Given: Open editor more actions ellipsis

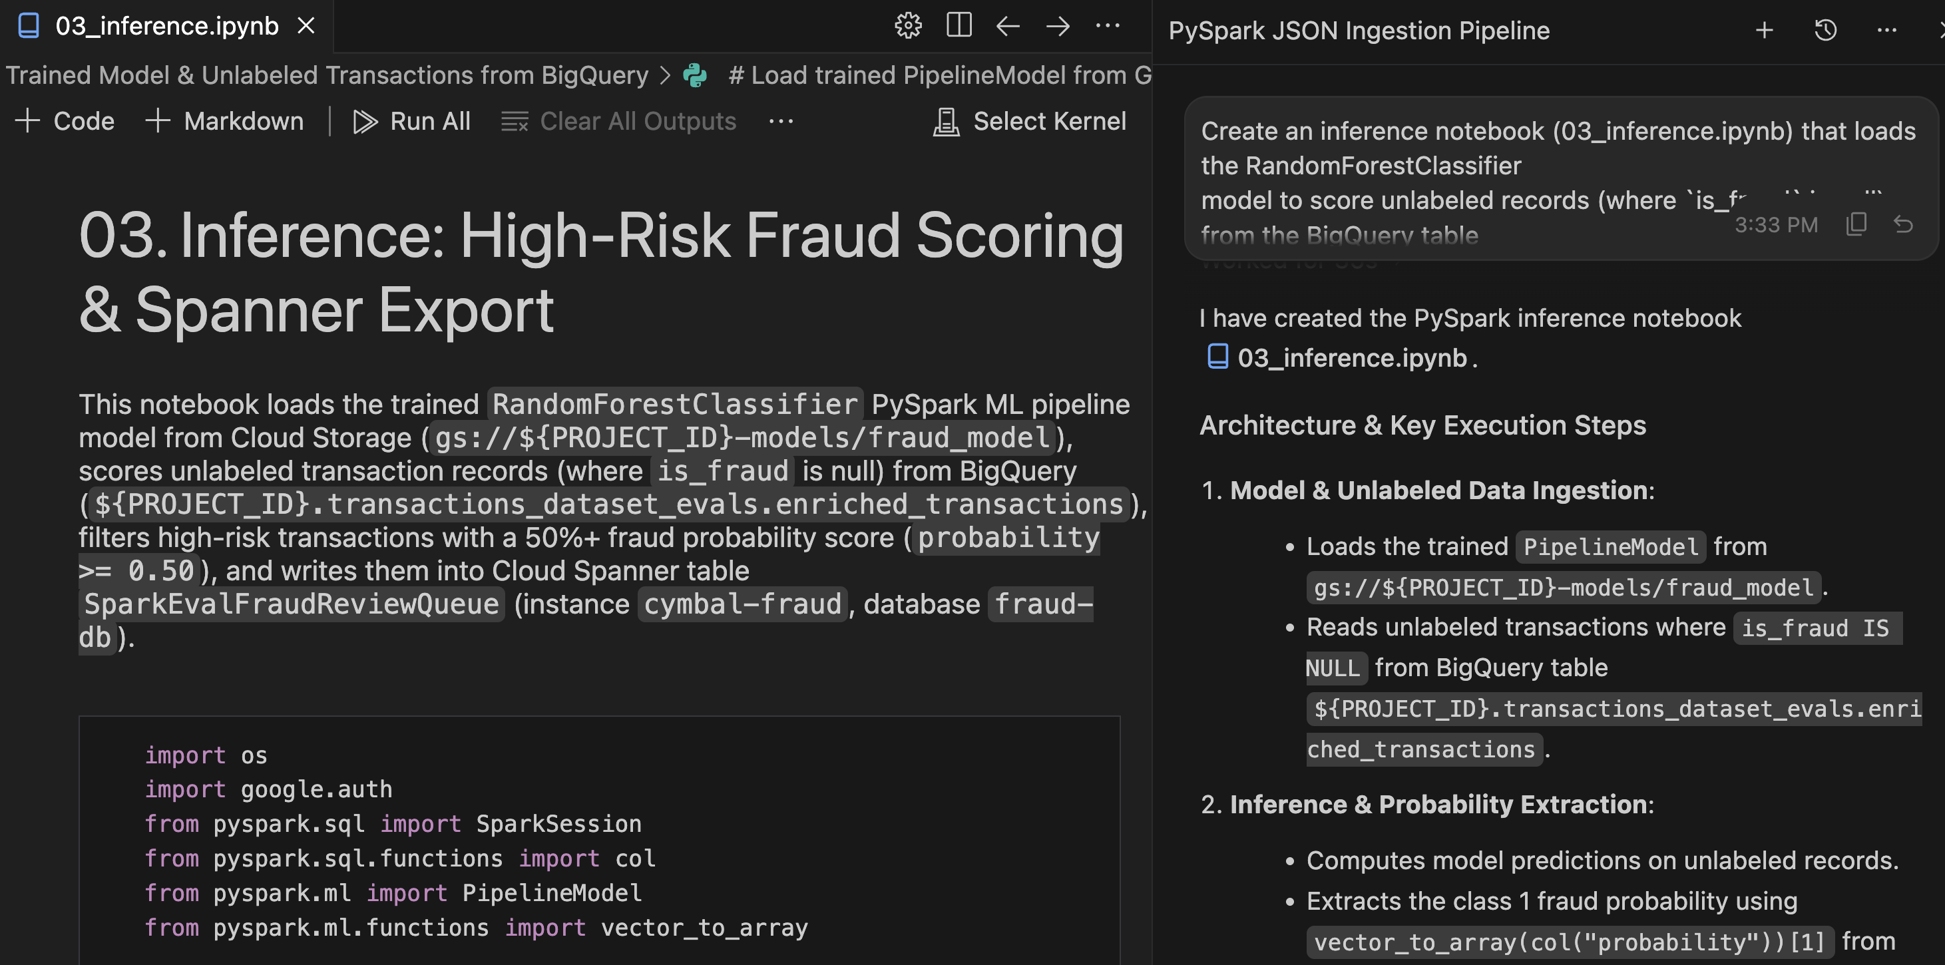Looking at the screenshot, I should [x=1108, y=27].
